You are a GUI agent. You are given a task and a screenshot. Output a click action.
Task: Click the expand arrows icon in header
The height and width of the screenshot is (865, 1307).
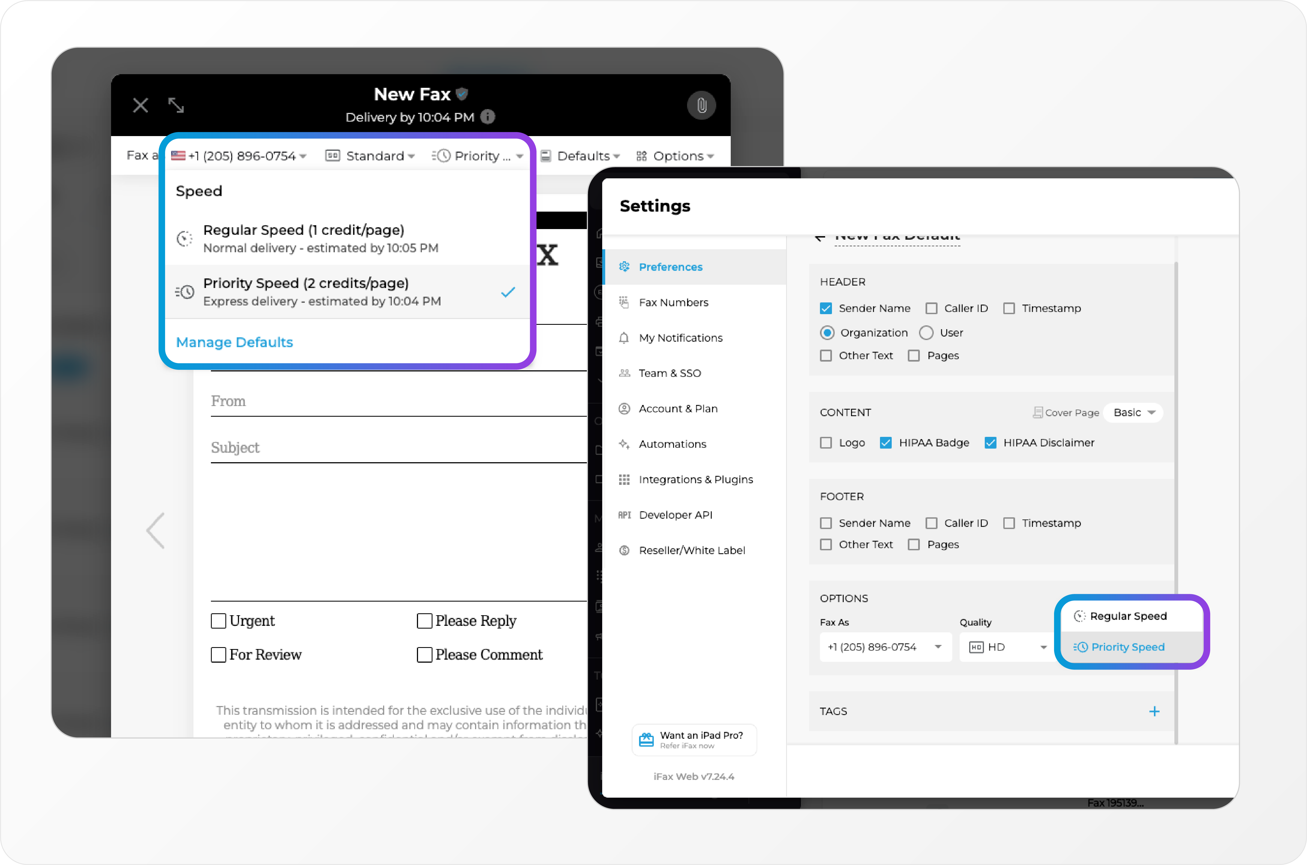click(175, 105)
